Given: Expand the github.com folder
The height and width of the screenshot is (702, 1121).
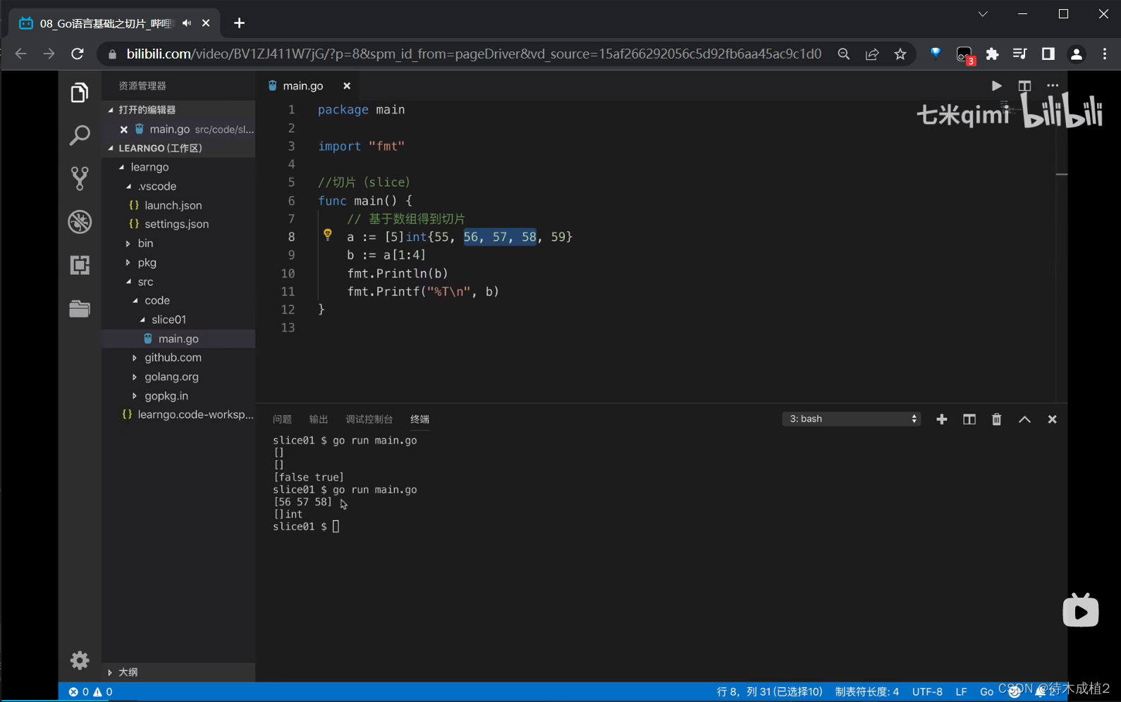Looking at the screenshot, I should (x=135, y=358).
